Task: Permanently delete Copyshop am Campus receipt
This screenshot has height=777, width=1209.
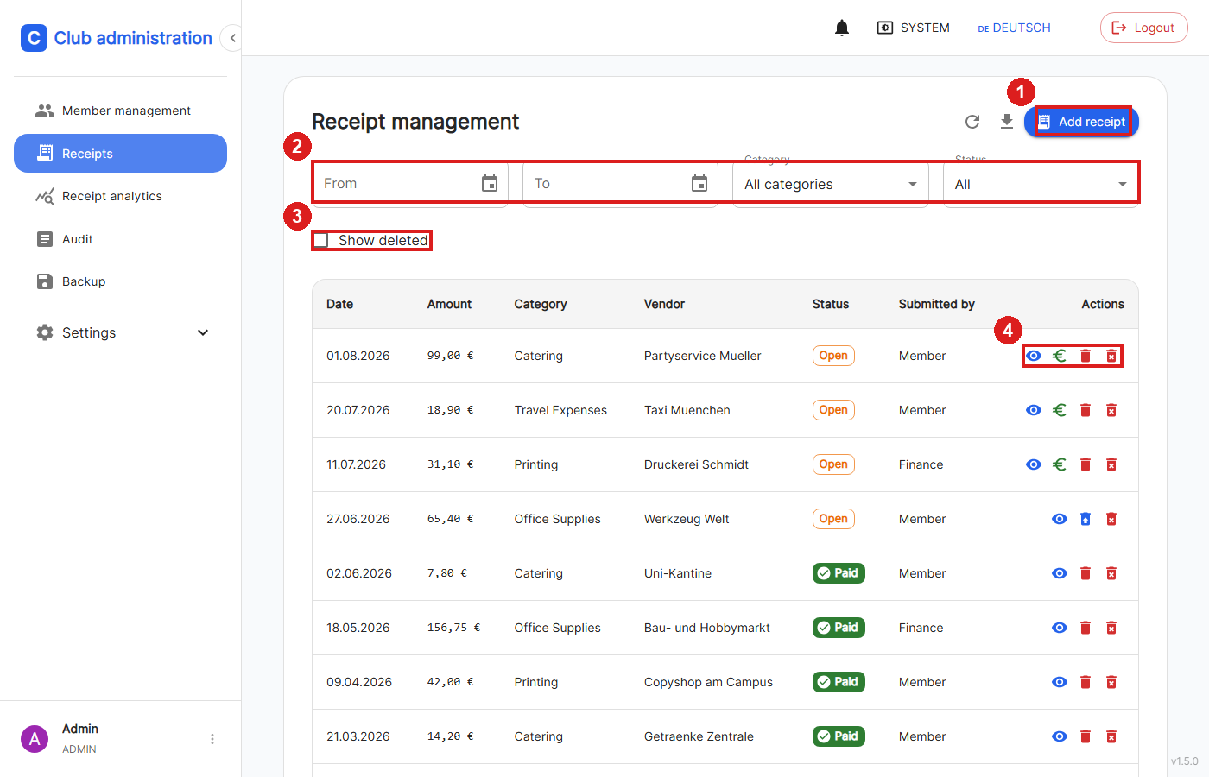Action: click(x=1111, y=682)
